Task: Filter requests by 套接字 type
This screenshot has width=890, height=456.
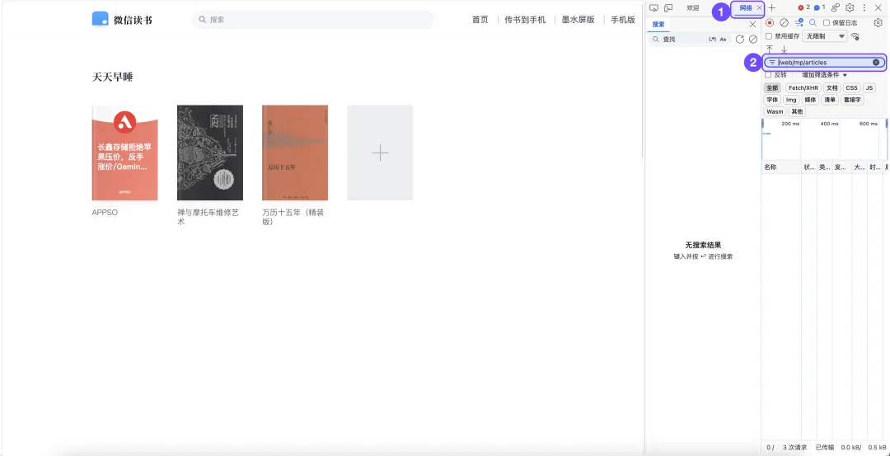Action: pos(852,100)
